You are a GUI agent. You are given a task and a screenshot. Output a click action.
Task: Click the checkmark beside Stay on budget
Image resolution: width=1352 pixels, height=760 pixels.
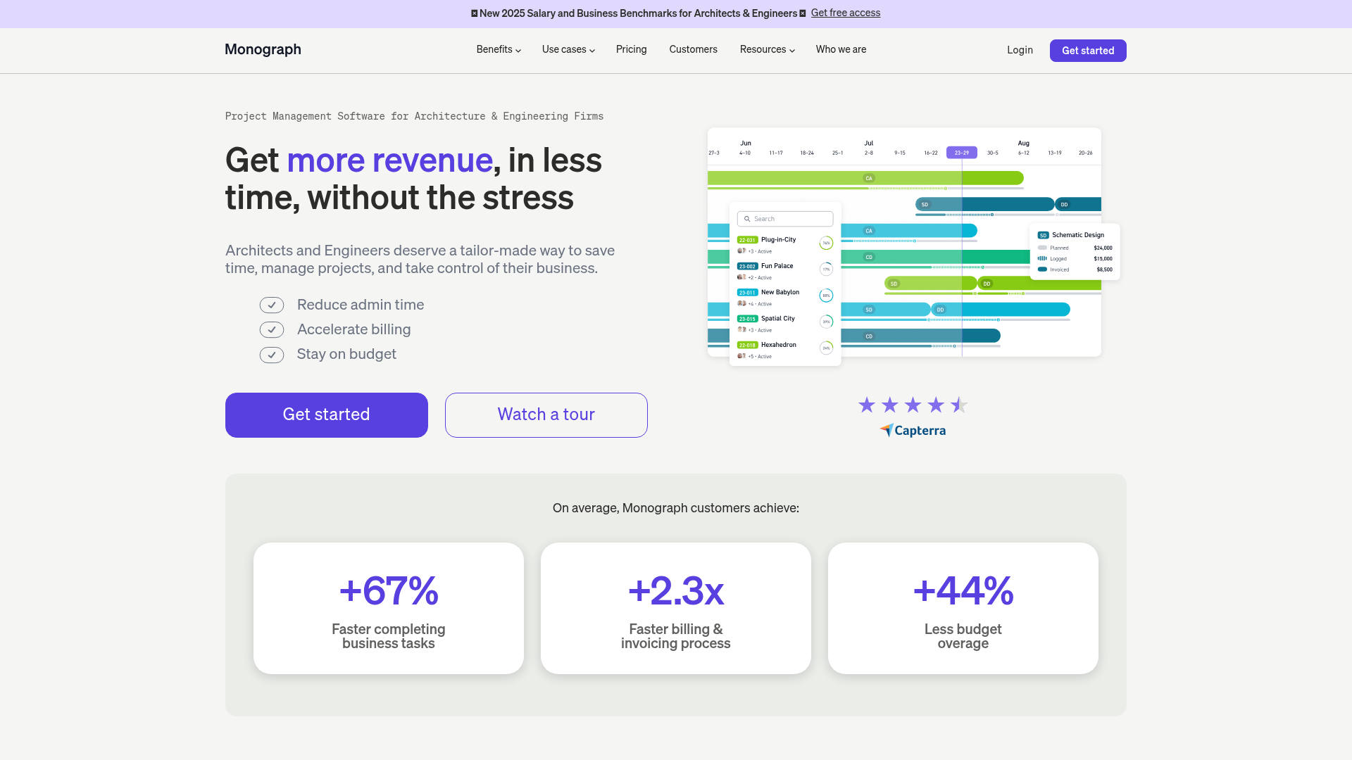point(272,355)
